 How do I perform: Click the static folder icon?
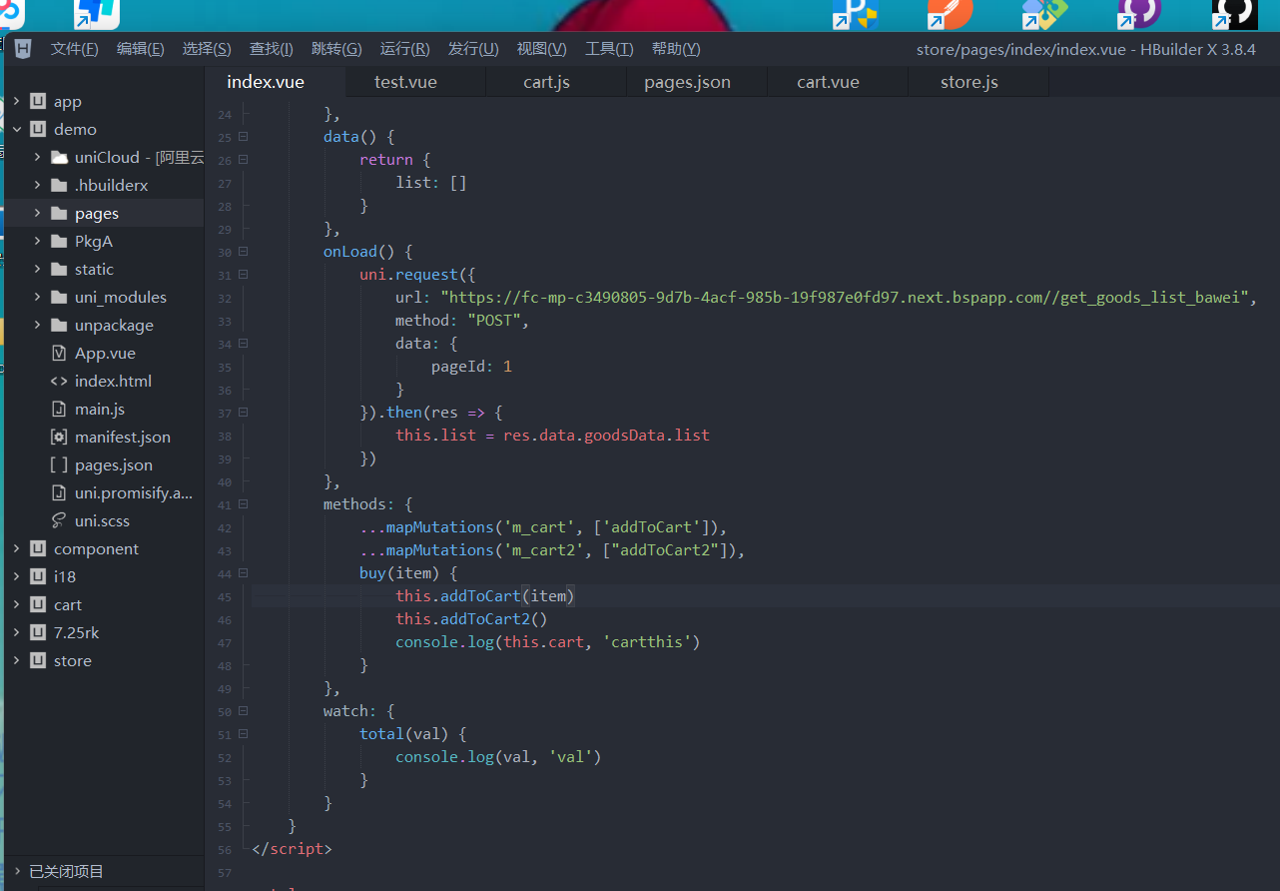tap(59, 269)
